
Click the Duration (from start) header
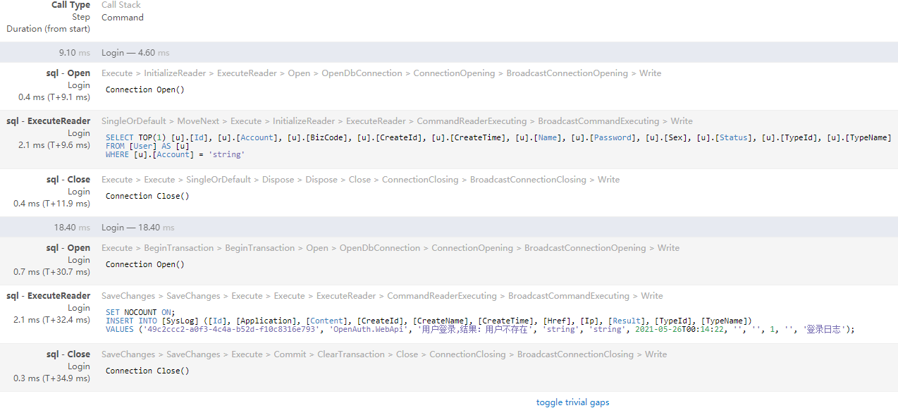(48, 29)
